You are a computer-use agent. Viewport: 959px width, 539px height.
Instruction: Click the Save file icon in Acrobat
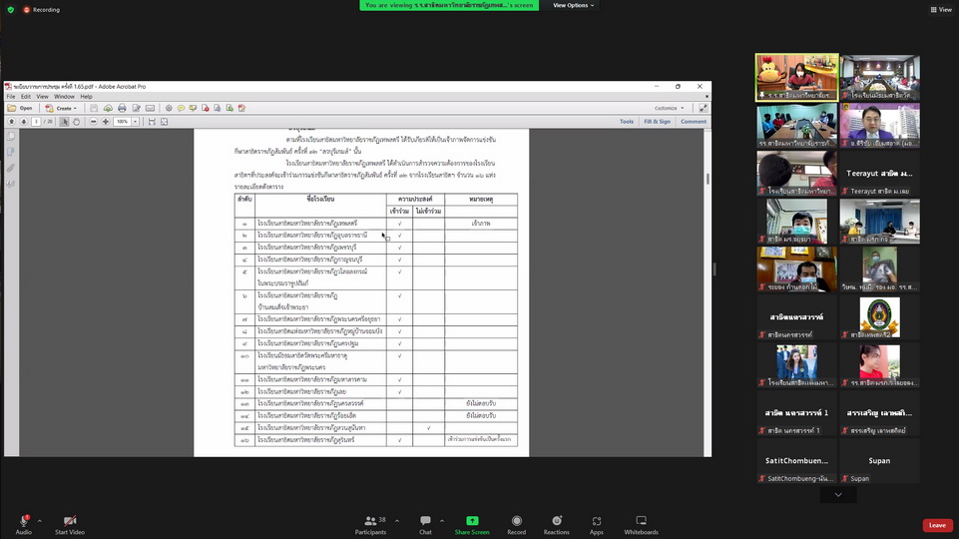click(x=94, y=108)
